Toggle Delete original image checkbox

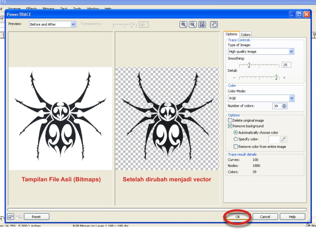(x=230, y=120)
